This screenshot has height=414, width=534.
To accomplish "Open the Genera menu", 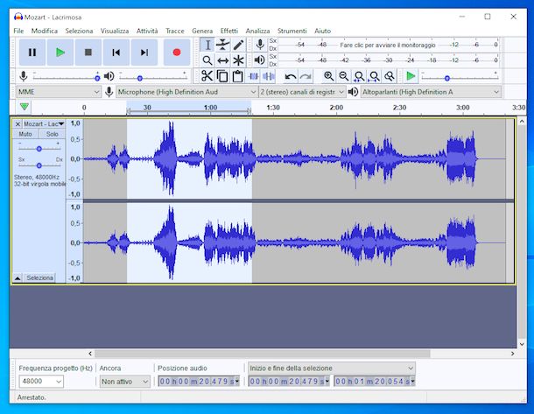I will click(x=202, y=31).
